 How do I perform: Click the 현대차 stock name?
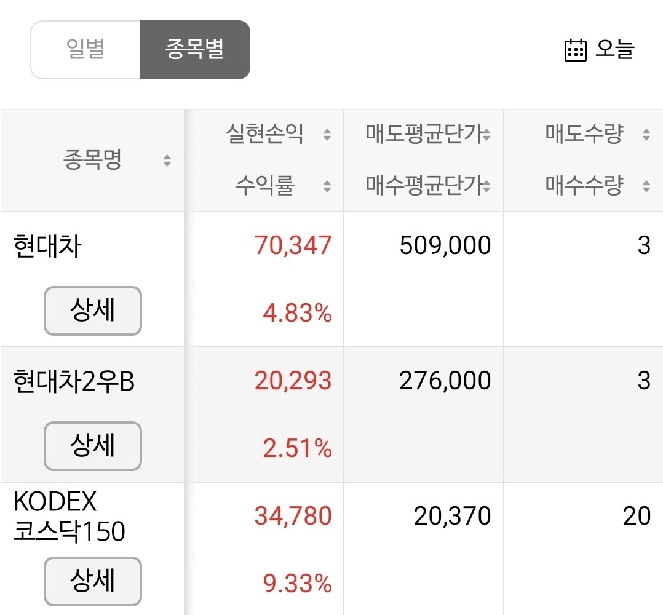47,247
